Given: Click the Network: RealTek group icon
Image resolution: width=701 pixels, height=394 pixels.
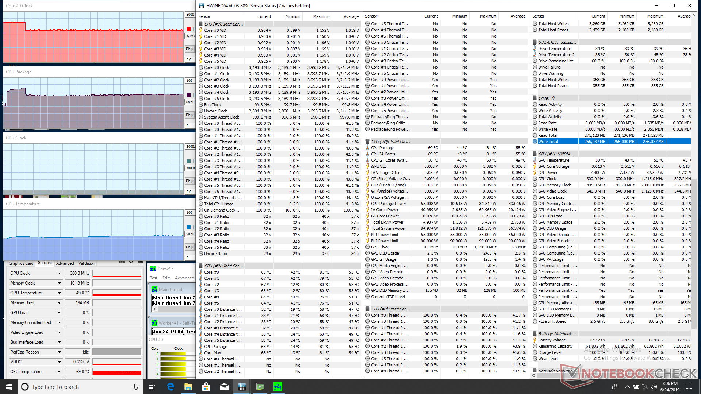Looking at the screenshot, I should 535,371.
